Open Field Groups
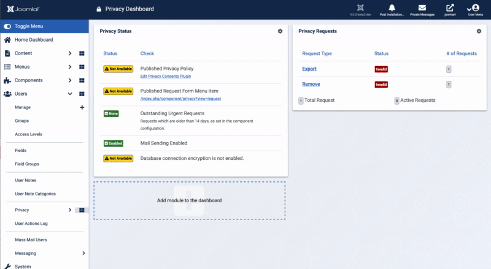The width and height of the screenshot is (491, 269). pos(27,164)
